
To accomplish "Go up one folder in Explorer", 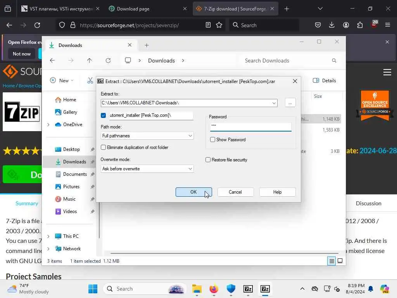I will coord(90,61).
